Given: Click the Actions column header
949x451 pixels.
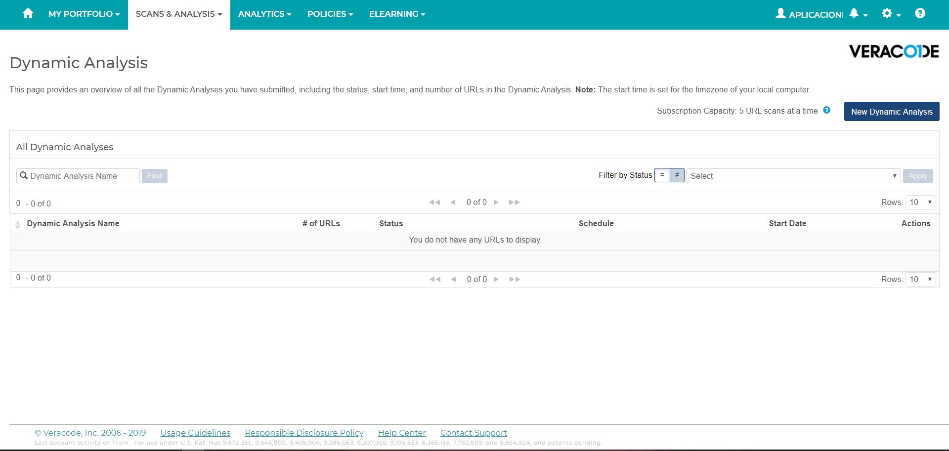Looking at the screenshot, I should [916, 223].
